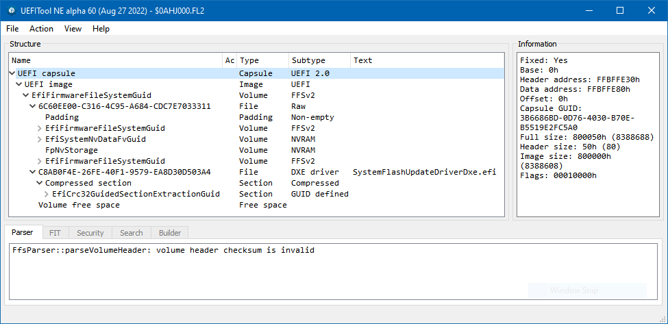The width and height of the screenshot is (668, 324).
Task: Click the Header size: 50h (80) line
Action: tap(570, 147)
